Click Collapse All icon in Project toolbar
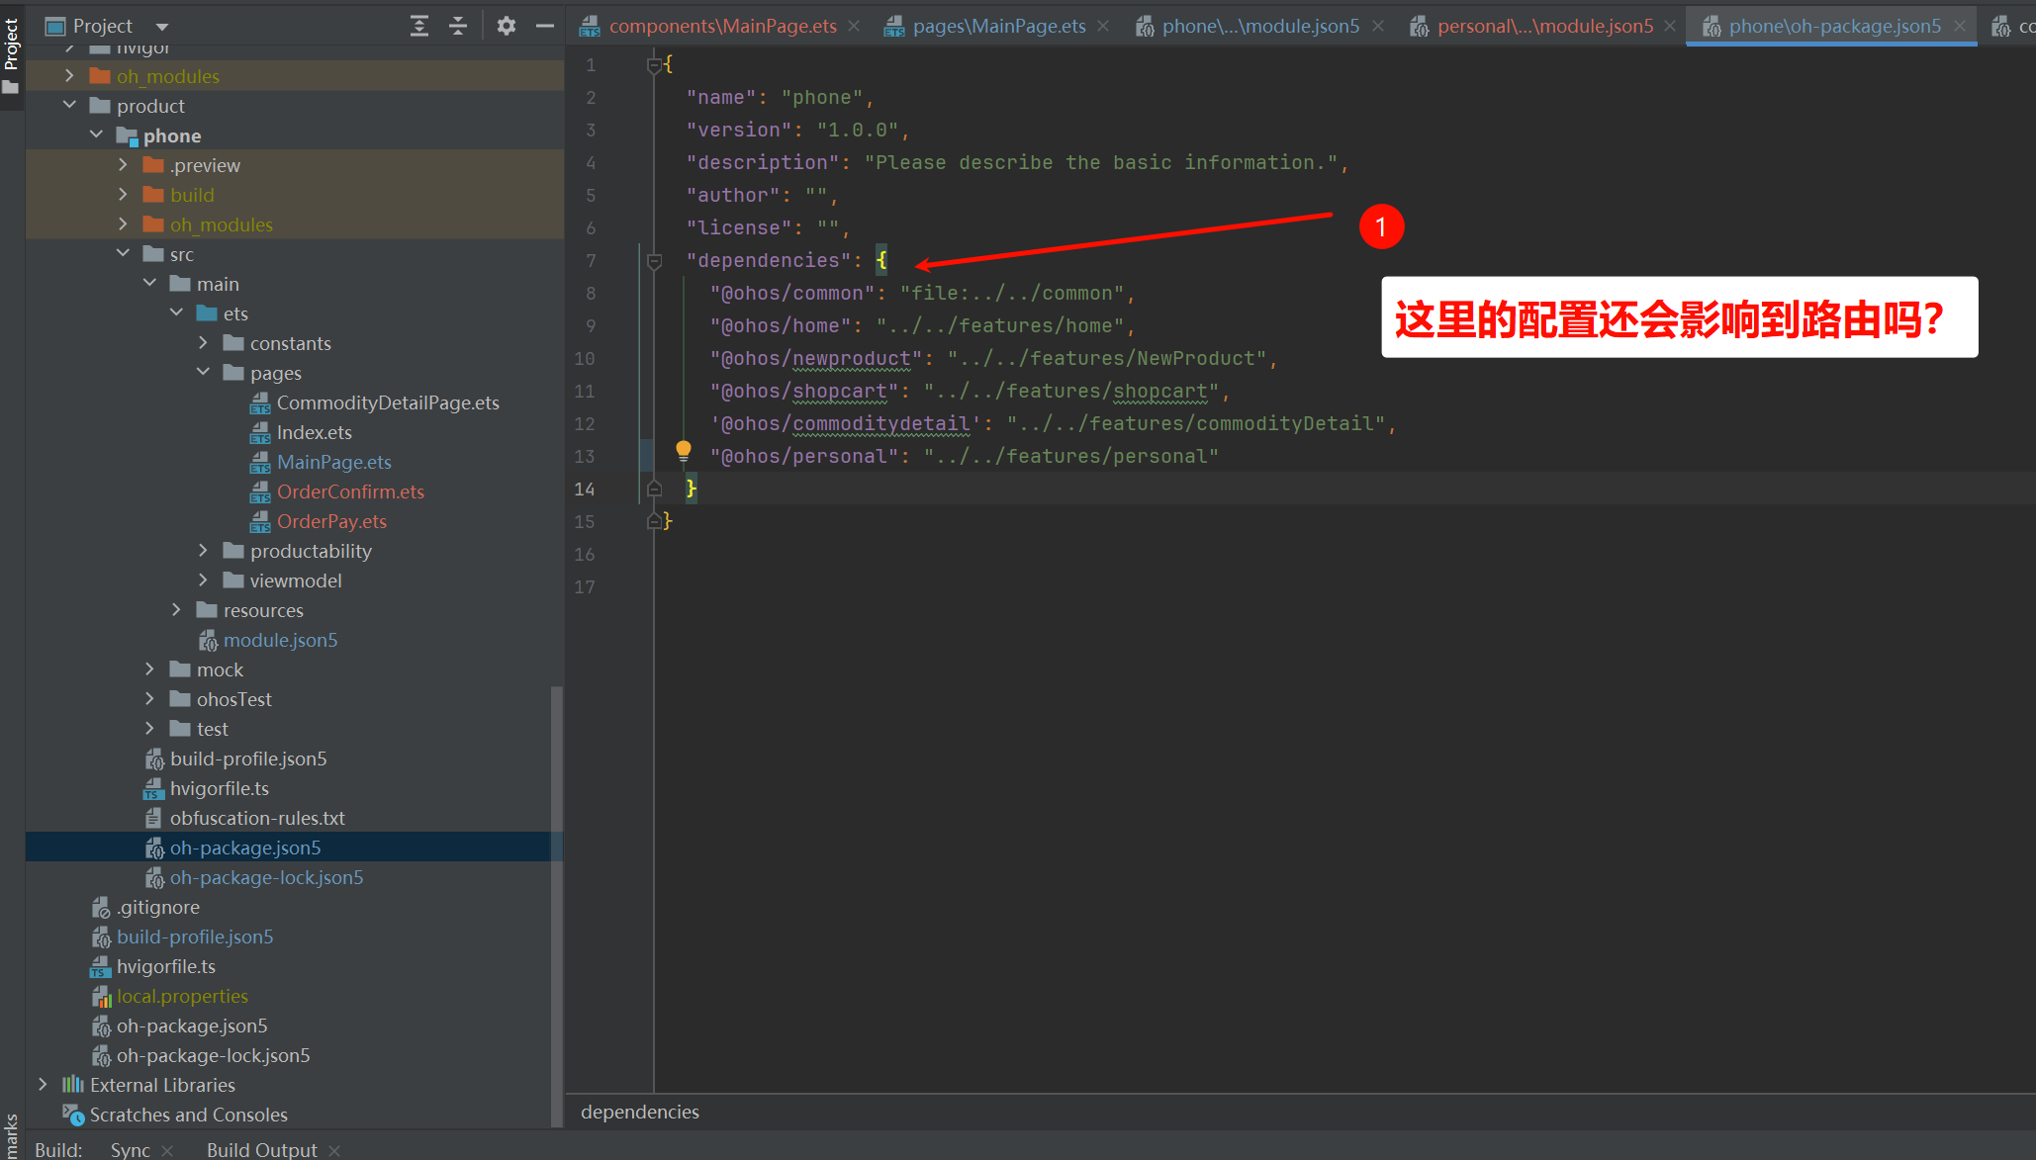The height and width of the screenshot is (1160, 2036). click(x=457, y=26)
